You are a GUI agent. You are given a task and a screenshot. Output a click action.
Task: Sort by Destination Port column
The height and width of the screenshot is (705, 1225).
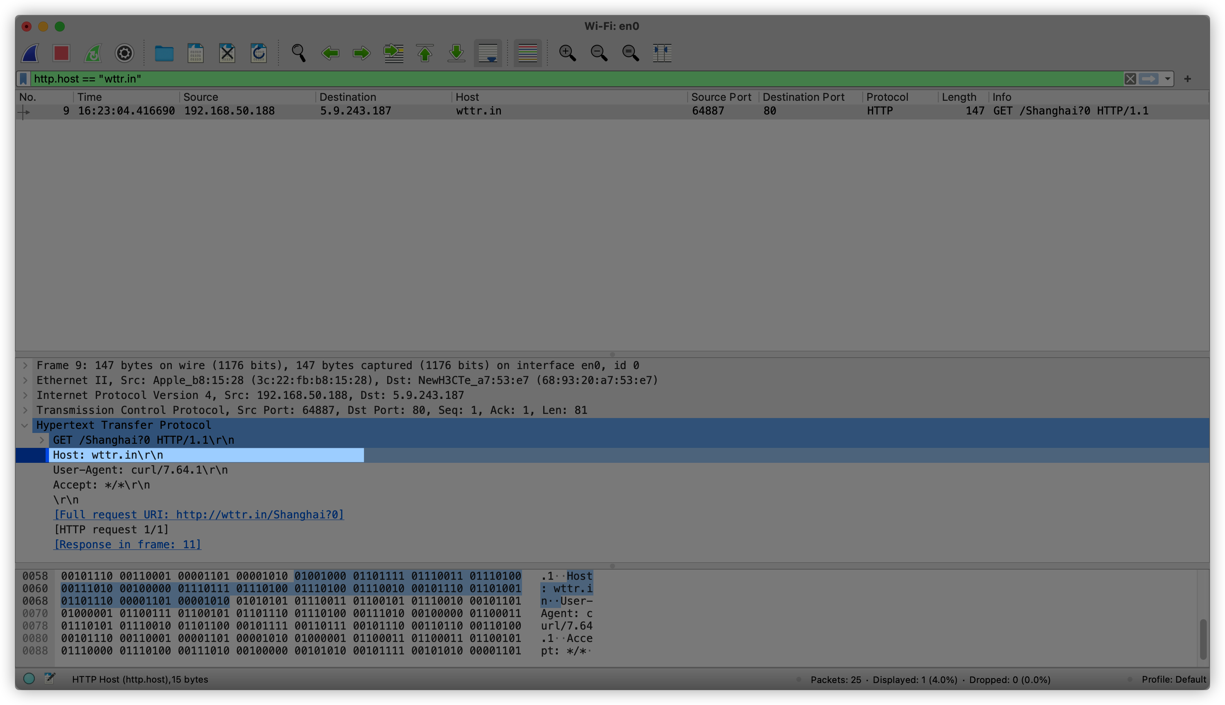811,97
